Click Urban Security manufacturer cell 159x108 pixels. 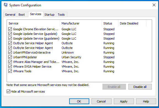click(x=71, y=57)
